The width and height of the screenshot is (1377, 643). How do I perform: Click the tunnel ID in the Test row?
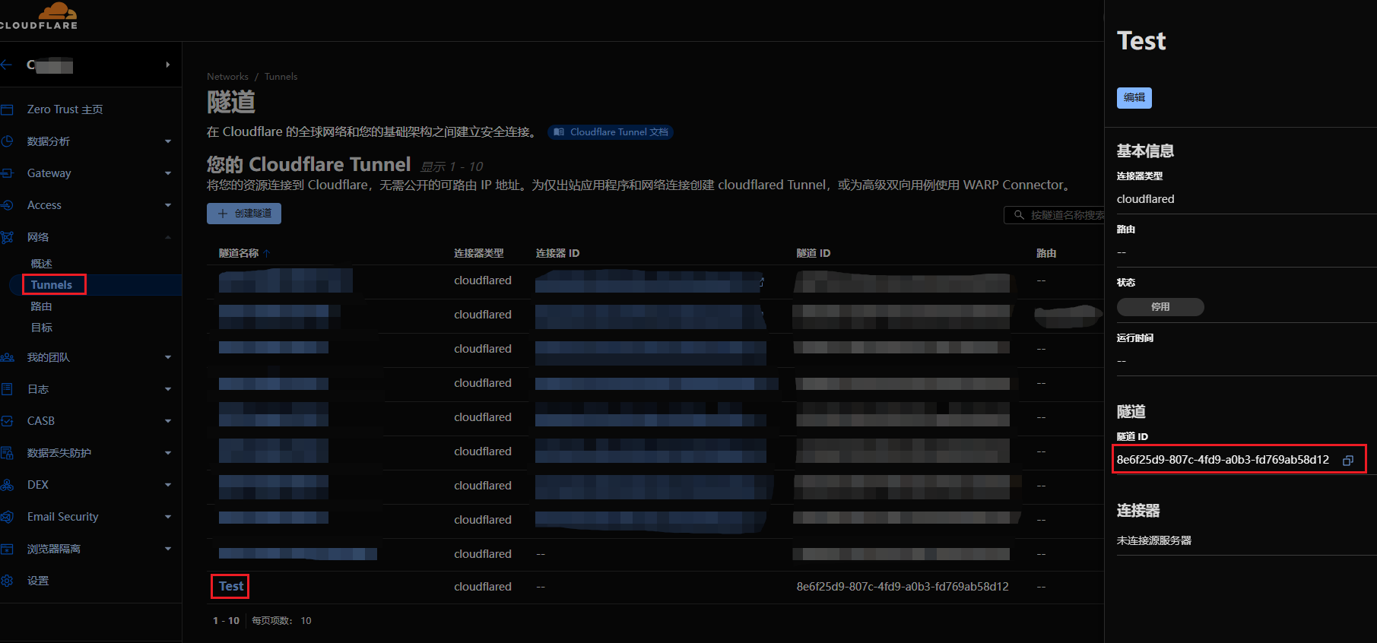click(903, 587)
